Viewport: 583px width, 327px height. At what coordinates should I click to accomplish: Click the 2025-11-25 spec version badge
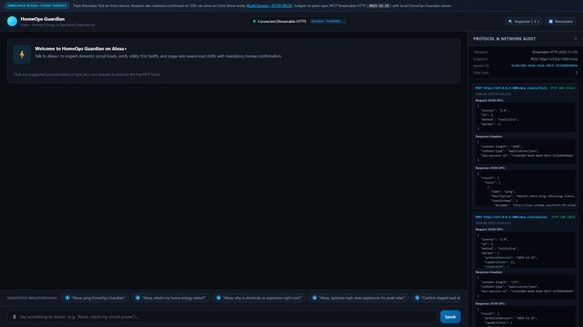(378, 6)
